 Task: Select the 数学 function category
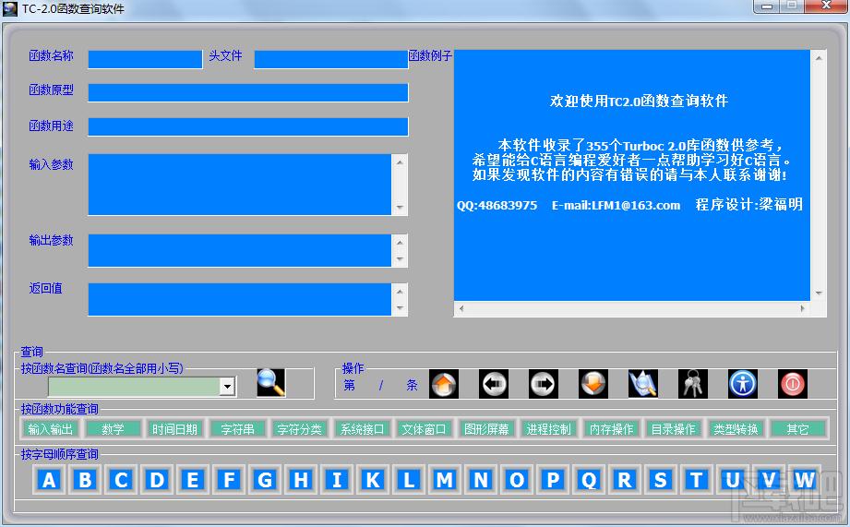113,429
